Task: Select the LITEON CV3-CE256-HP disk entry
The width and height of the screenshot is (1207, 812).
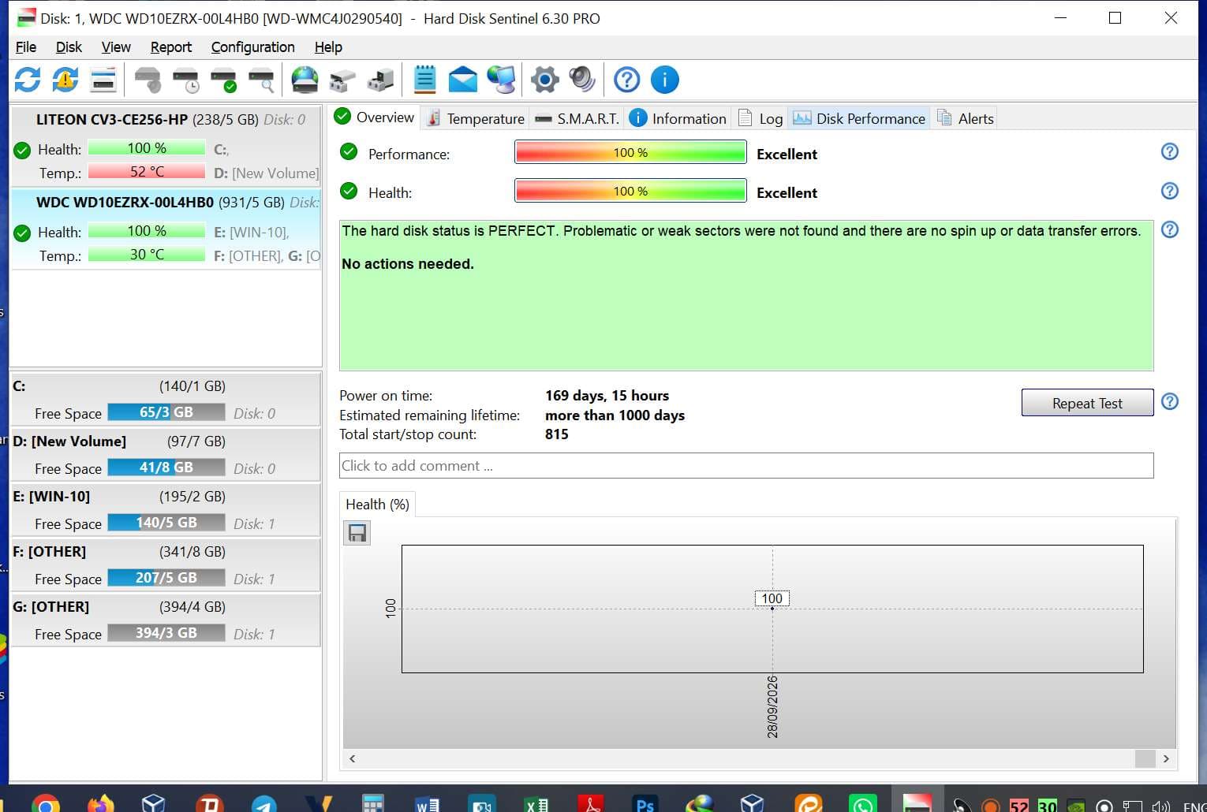Action: point(166,146)
